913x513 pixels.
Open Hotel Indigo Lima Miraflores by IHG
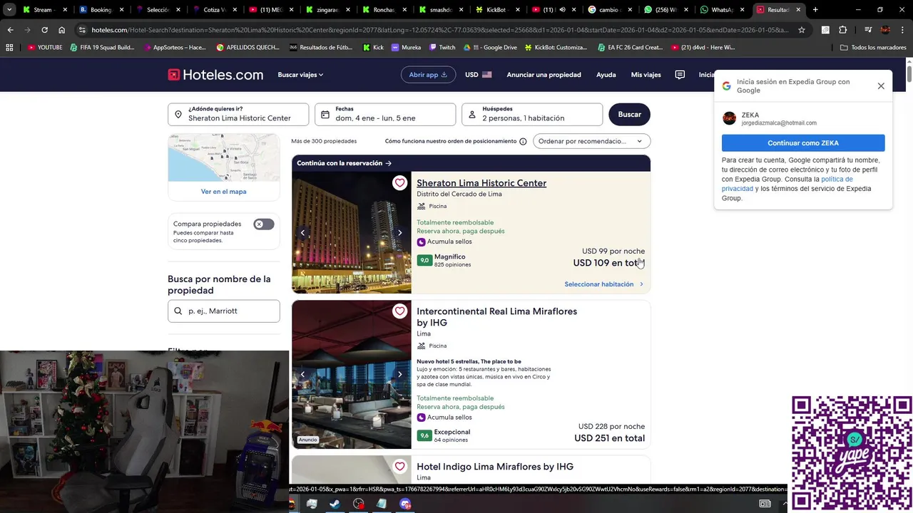[x=495, y=467]
